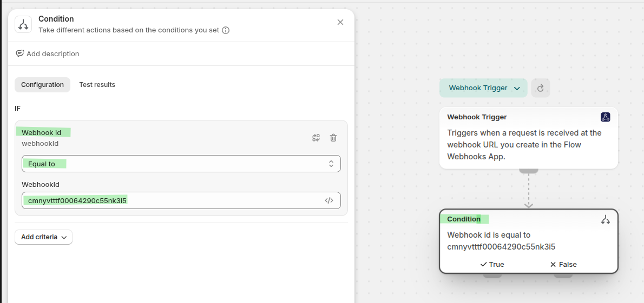Expand the Add criteria menu
644x303 pixels.
point(43,237)
